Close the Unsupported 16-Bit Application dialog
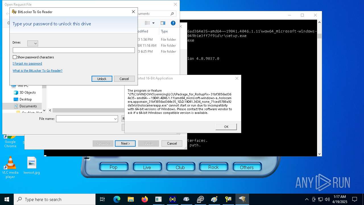Viewport: 364px width, 205px height. (237, 78)
